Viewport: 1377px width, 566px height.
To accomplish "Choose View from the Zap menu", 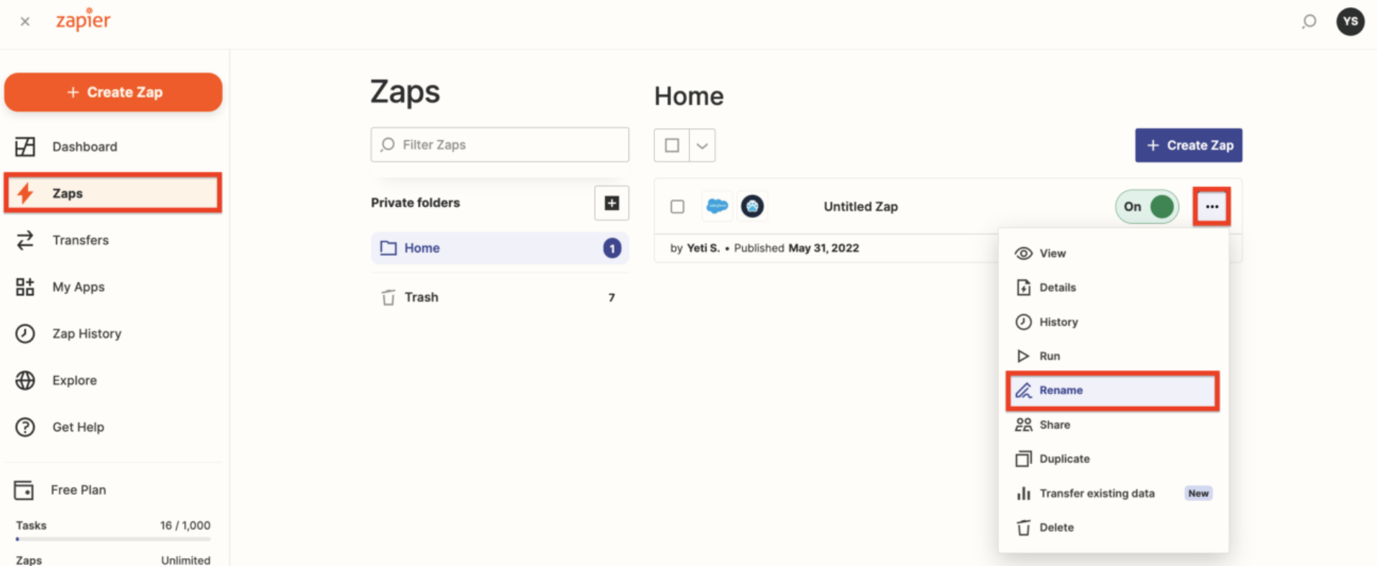I will 1112,253.
